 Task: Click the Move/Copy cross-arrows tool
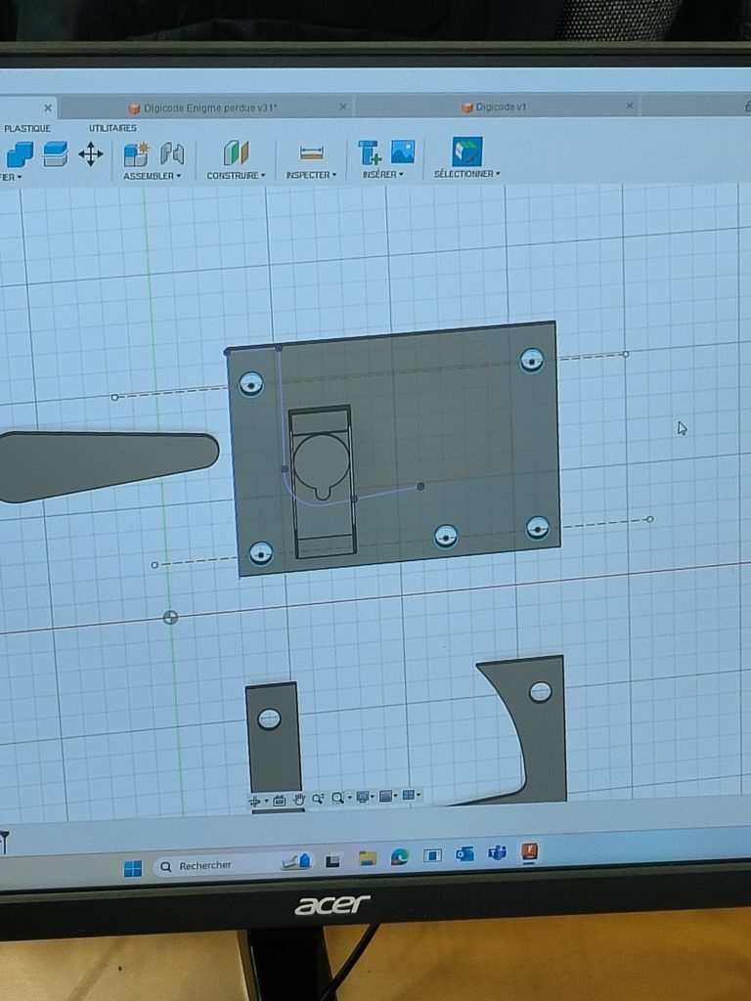point(91,153)
